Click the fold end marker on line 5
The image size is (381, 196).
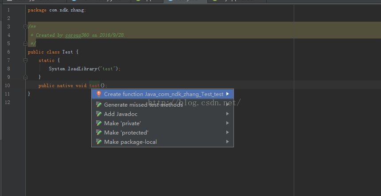click(25, 43)
